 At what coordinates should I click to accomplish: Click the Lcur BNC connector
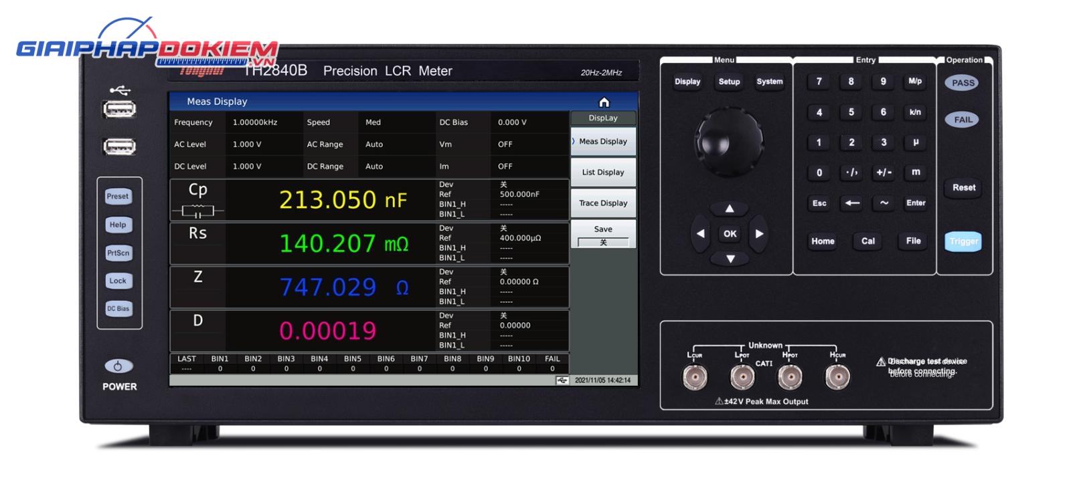click(x=694, y=378)
